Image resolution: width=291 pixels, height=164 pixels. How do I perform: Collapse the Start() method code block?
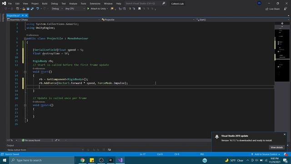coord(25,72)
